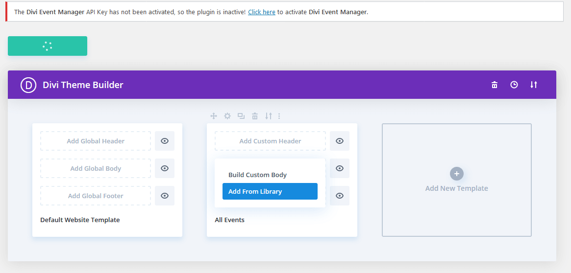Toggle visibility of the Global Footer
This screenshot has height=273, width=571.
click(x=165, y=196)
